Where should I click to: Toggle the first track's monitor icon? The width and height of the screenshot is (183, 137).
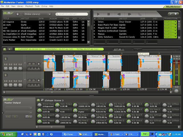[x=6, y=59]
